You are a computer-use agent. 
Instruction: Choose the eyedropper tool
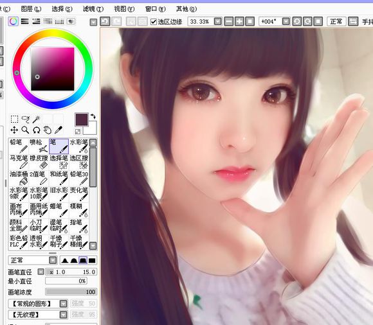(x=59, y=130)
